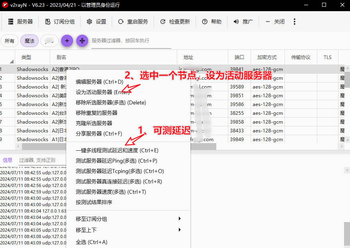Choose 移除重复的服务器 menu entry
The width and height of the screenshot is (350, 248).
tap(129, 113)
